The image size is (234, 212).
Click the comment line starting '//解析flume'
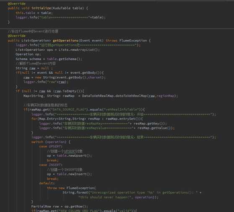coord(36,64)
